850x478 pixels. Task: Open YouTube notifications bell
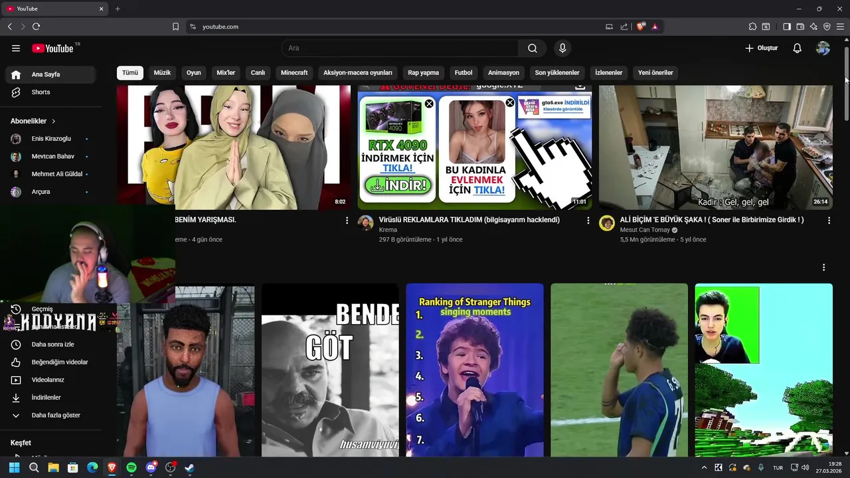point(797,48)
